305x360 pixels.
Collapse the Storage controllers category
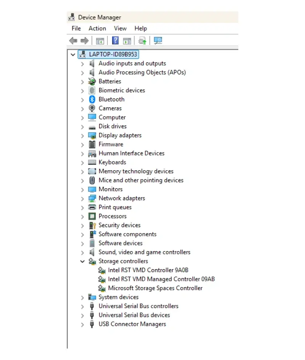[x=83, y=261]
